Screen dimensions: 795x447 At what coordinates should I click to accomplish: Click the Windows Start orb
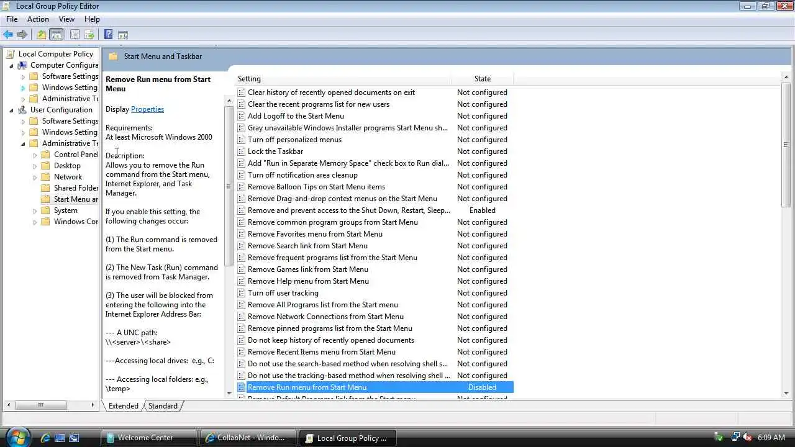pos(17,437)
